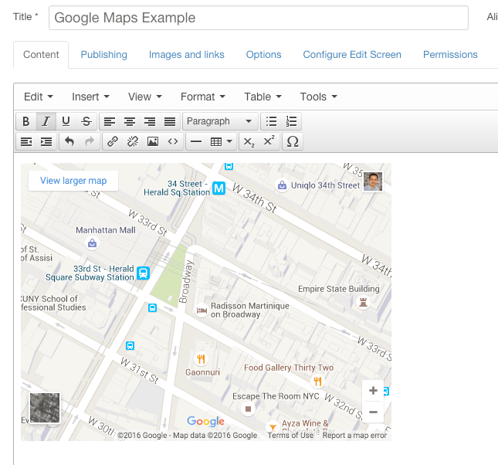Open the Configure Edit Screen tab
Viewport: 498px width, 465px height.
click(352, 55)
